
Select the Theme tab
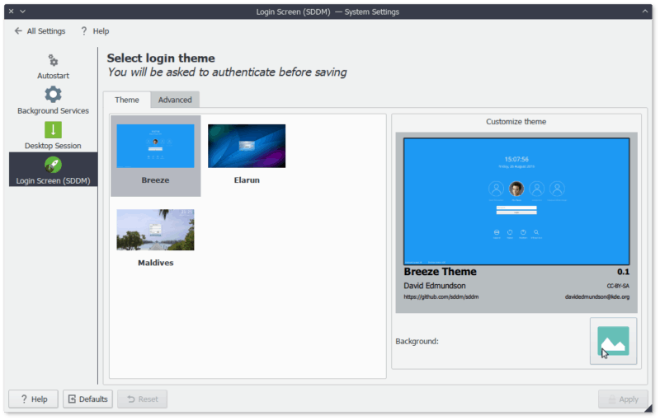coord(127,100)
